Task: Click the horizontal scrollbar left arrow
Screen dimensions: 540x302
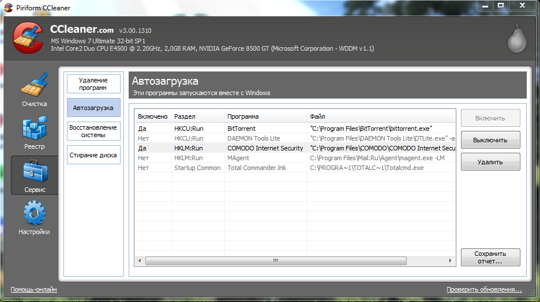Action: tap(140, 261)
